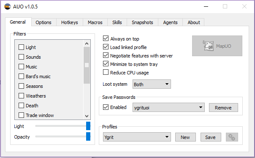Image resolution: width=255 pixels, height=158 pixels.
Task: Open the Ygrit profiles dropdown
Action: coord(137,137)
